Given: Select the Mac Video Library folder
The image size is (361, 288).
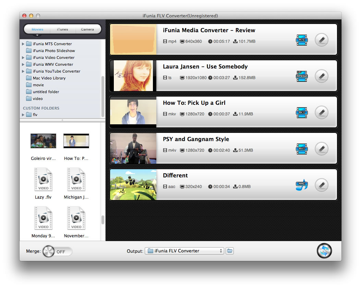Looking at the screenshot, I should (x=46, y=78).
